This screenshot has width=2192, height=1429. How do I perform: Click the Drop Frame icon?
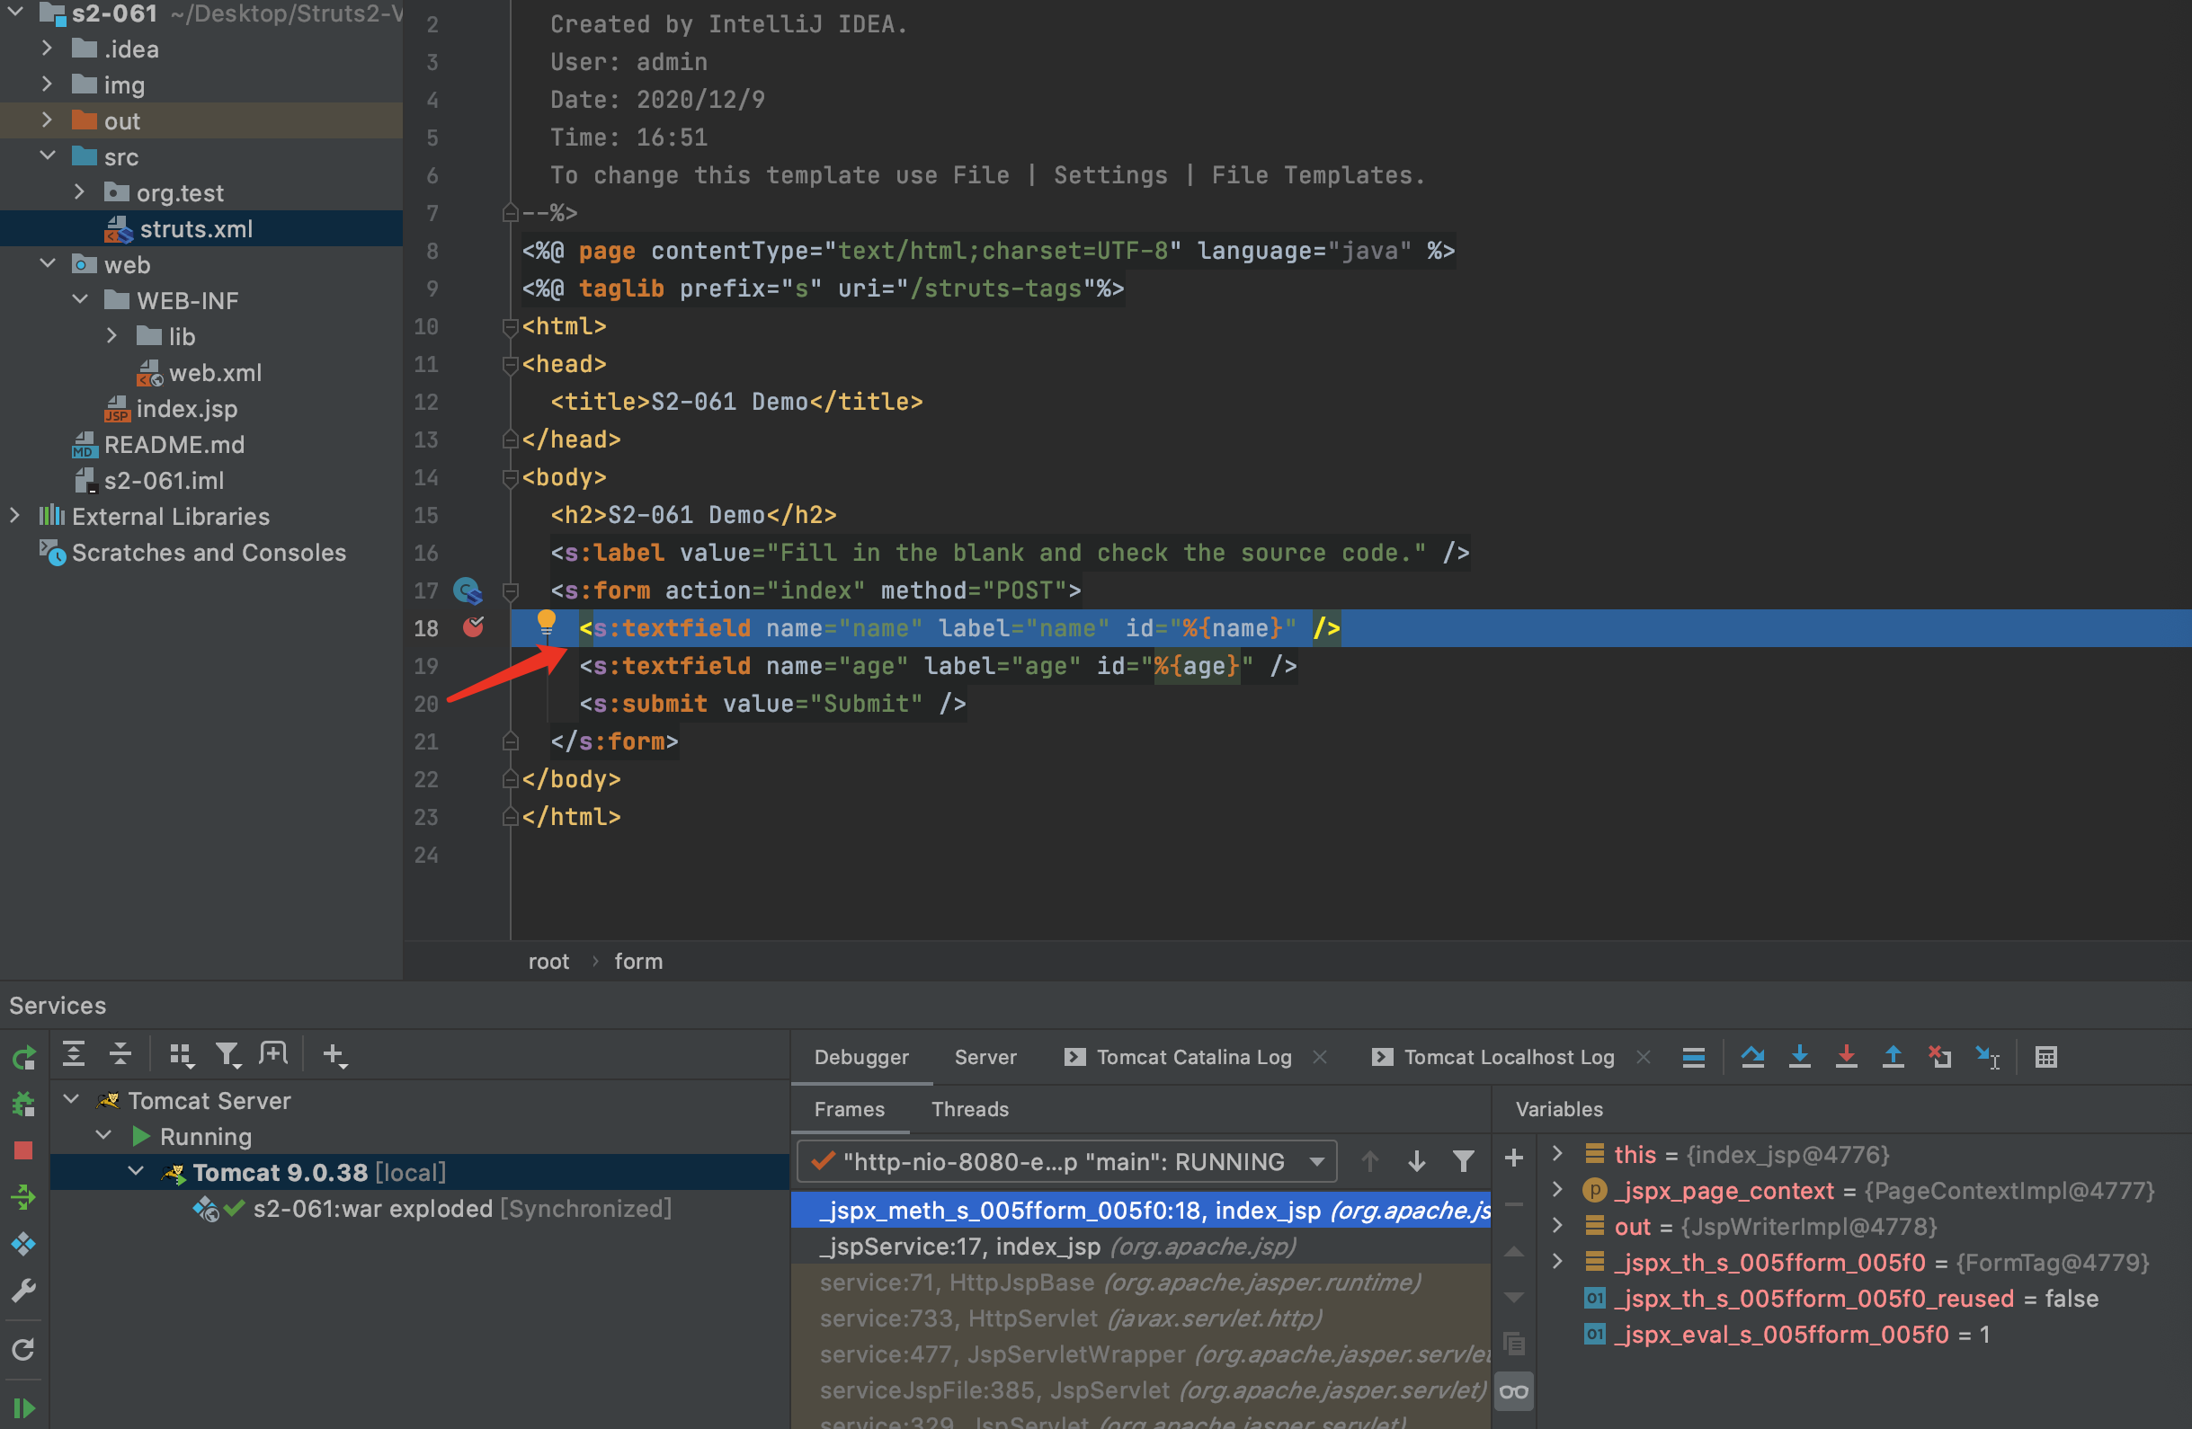point(1939,1057)
